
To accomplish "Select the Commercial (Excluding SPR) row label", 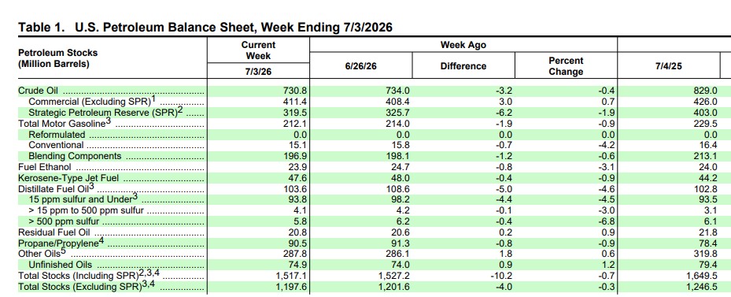I will (x=91, y=102).
